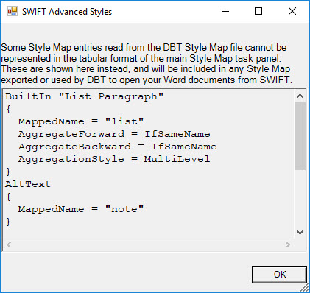The width and height of the screenshot is (310, 293).
Task: Click the OK button
Action: pyautogui.click(x=279, y=275)
